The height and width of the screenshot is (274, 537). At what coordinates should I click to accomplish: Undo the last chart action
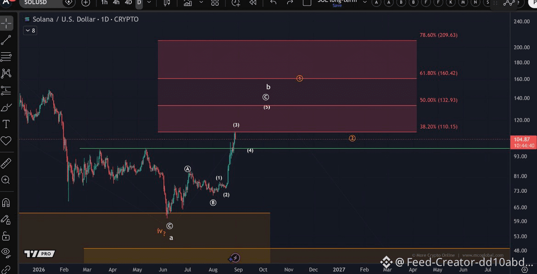click(273, 2)
